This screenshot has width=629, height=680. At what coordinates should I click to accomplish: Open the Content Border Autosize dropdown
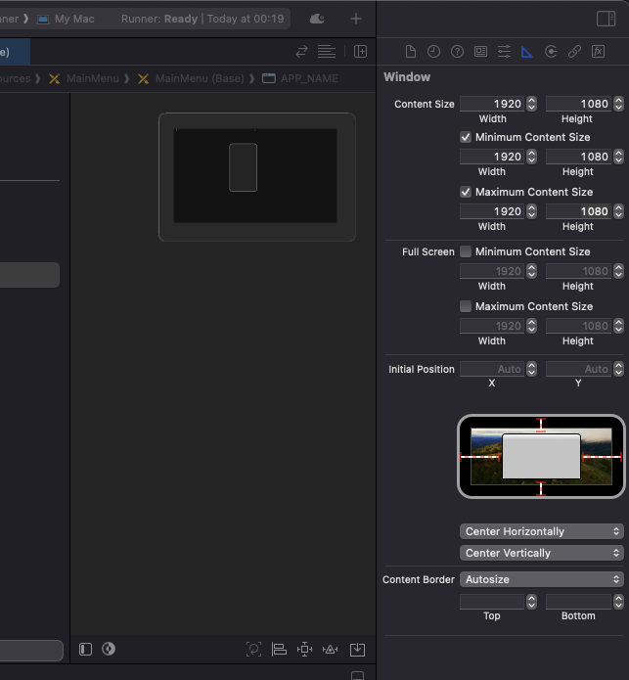pos(541,579)
